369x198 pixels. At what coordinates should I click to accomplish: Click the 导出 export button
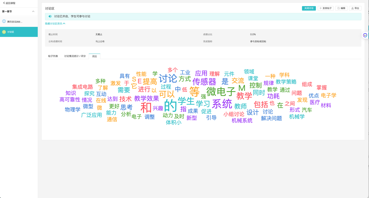355,8
